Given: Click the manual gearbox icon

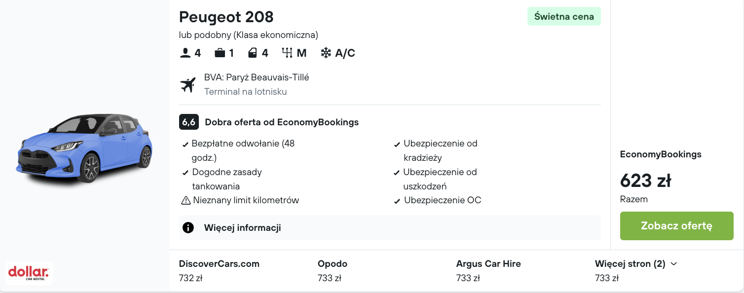Looking at the screenshot, I should click(x=287, y=53).
